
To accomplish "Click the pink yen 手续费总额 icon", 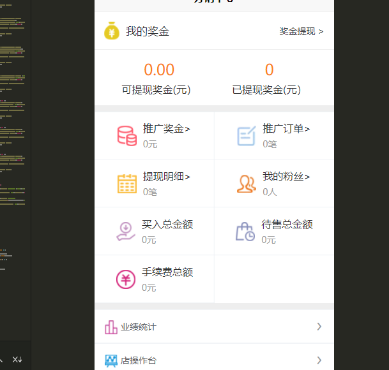I will pos(126,279).
